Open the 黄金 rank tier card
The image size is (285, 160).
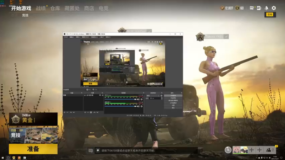point(33,119)
